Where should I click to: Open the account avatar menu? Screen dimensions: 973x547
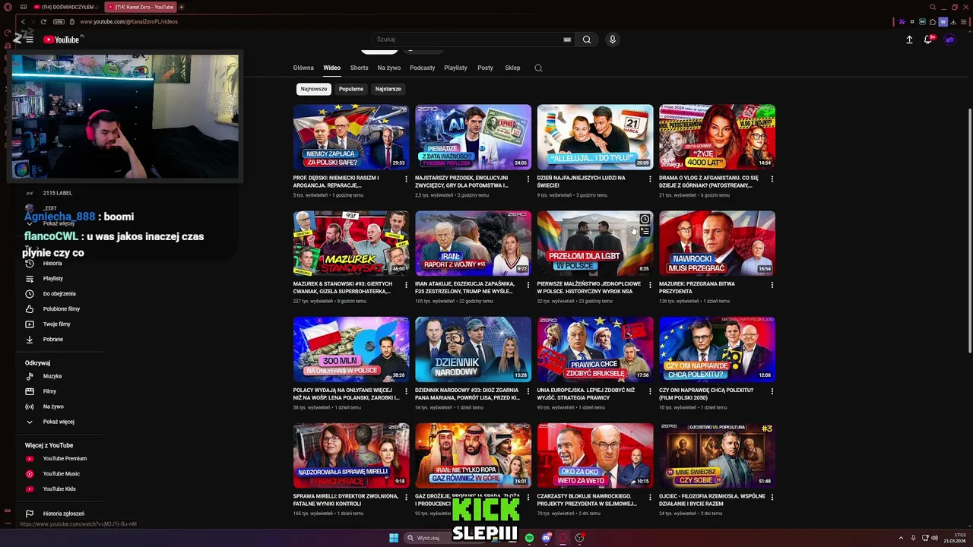(949, 40)
